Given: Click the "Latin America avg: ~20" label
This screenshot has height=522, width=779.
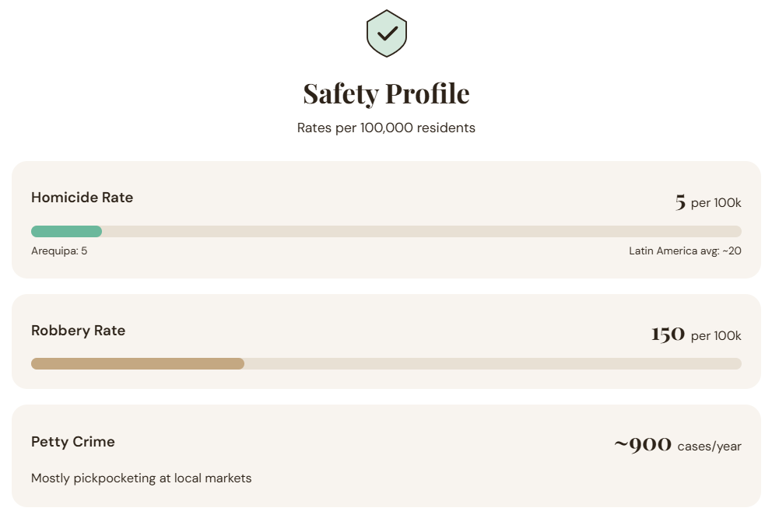Looking at the screenshot, I should click(685, 250).
